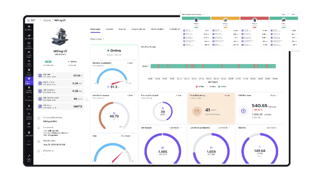Open CNC Machines in the left sidebar
This screenshot has width=311, height=175.
click(x=29, y=45)
